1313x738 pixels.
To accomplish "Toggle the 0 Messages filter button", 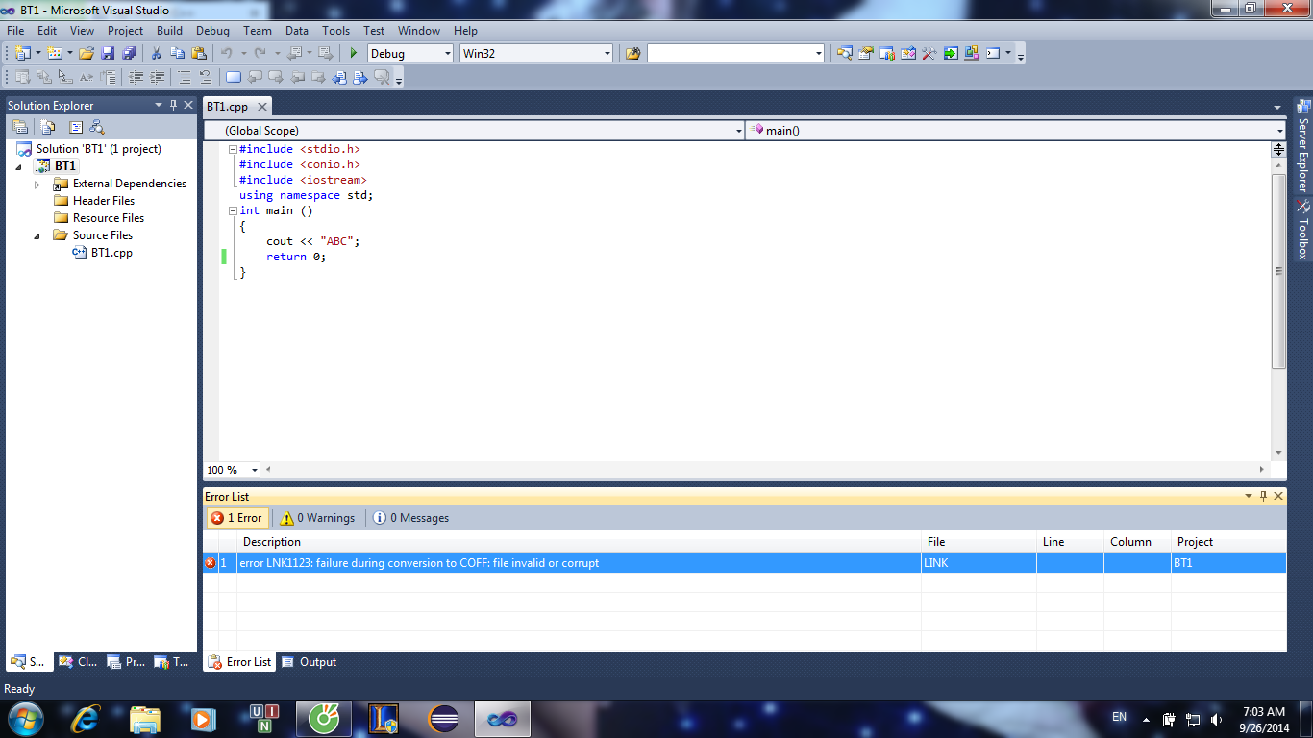I will point(411,518).
